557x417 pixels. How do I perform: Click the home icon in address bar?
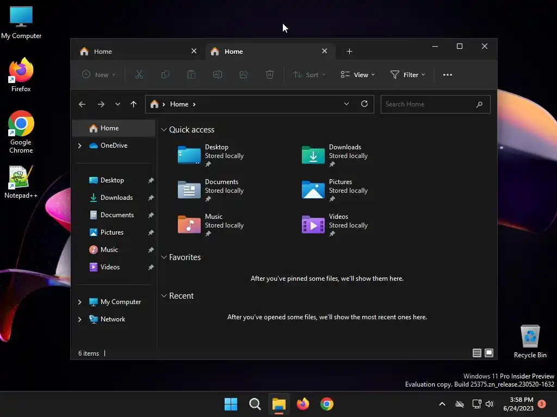154,104
